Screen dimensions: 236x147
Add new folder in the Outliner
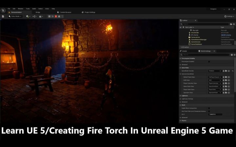pyautogui.click(x=231, y=24)
